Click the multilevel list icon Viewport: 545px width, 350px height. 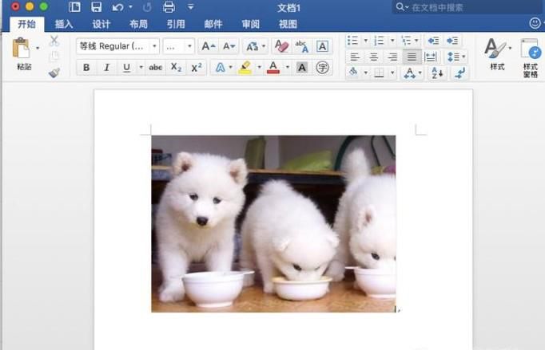pyautogui.click(x=406, y=41)
